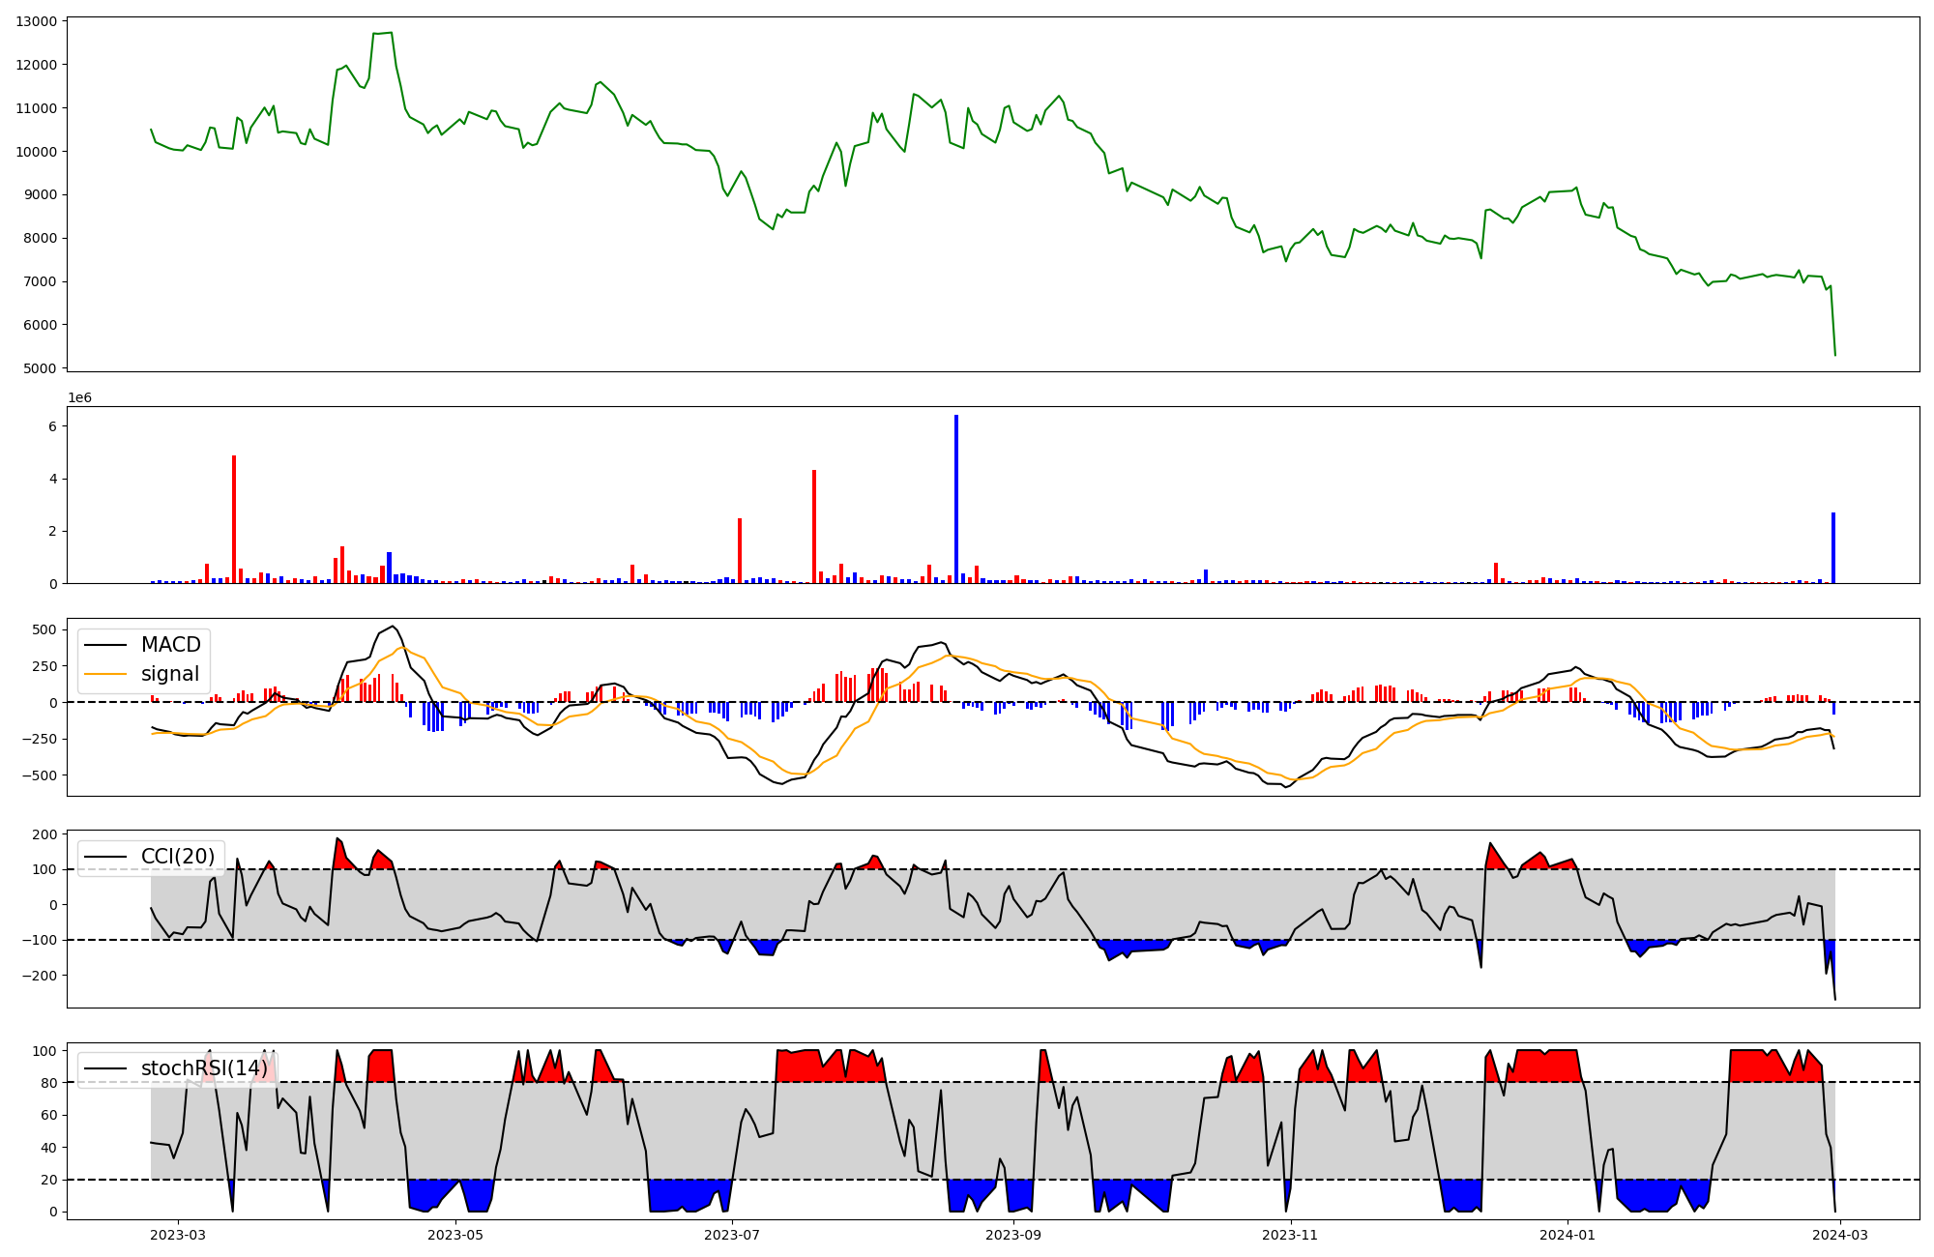1934x1257 pixels.
Task: Click the 500 tick on MACD axis
Action: (44, 629)
